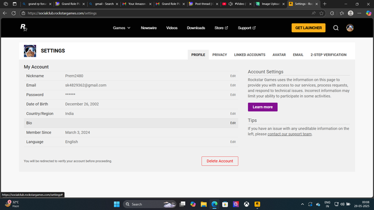Screen dimensions: 374x210
Task: Open the browser profile icon
Action: (x=351, y=13)
